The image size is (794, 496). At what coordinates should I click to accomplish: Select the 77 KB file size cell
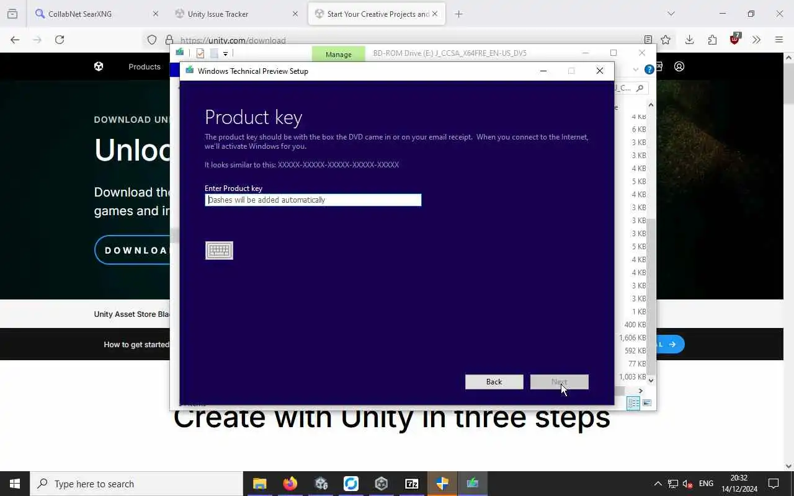[637, 364]
